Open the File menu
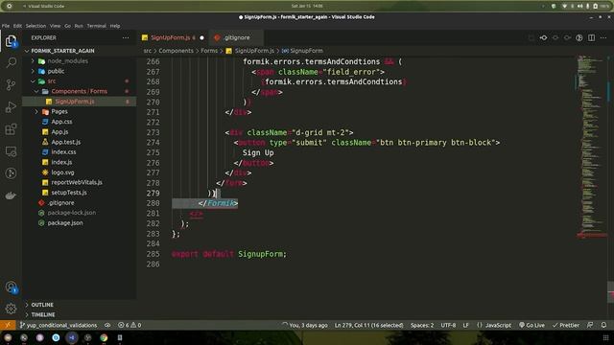This screenshot has width=614, height=345. (6, 26)
